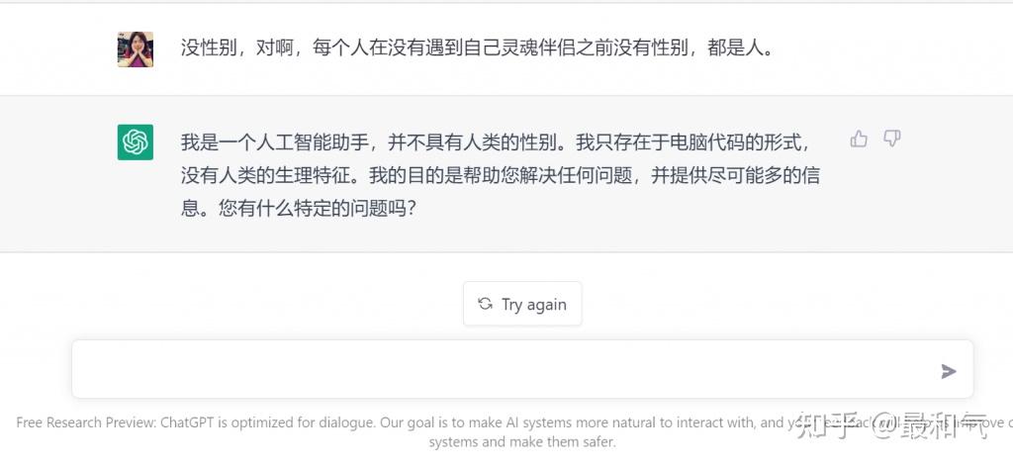Click the Try again text label
The width and height of the screenshot is (1013, 468).
(534, 305)
